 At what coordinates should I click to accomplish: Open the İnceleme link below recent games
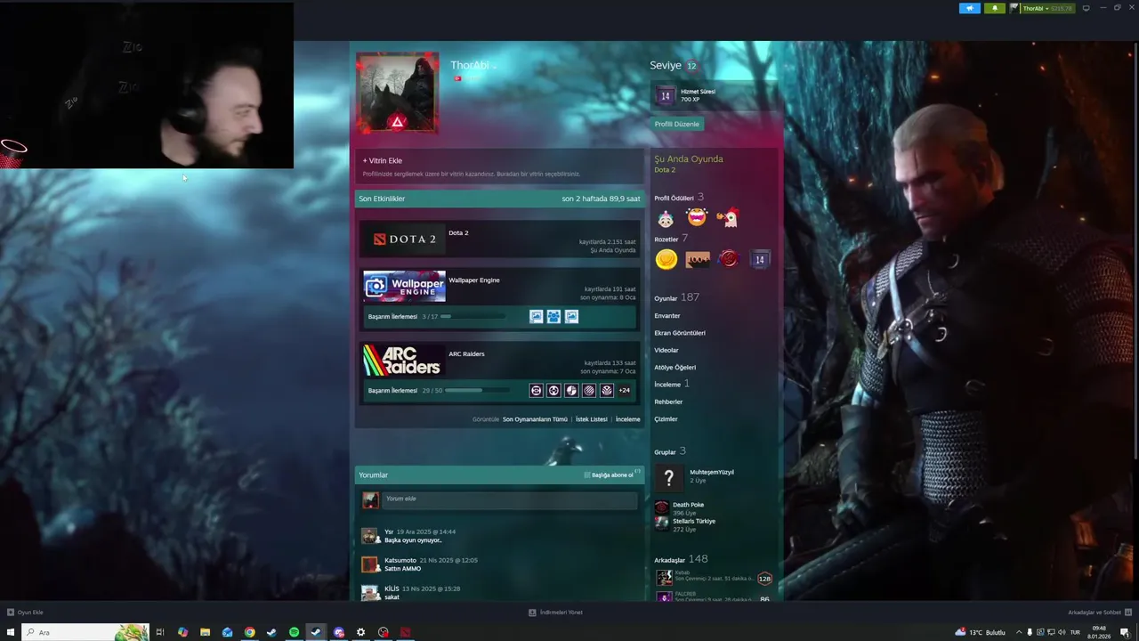point(628,419)
